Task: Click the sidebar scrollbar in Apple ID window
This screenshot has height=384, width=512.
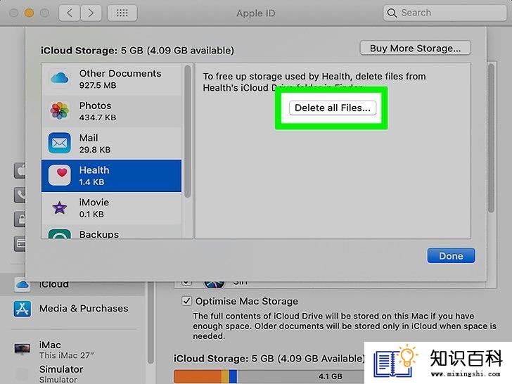Action: [x=151, y=324]
